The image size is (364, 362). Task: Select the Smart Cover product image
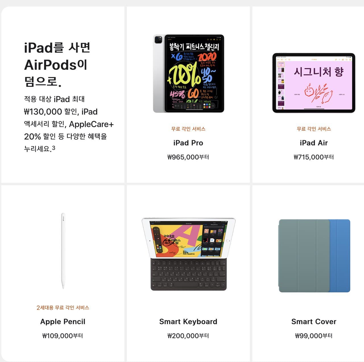[x=314, y=256]
